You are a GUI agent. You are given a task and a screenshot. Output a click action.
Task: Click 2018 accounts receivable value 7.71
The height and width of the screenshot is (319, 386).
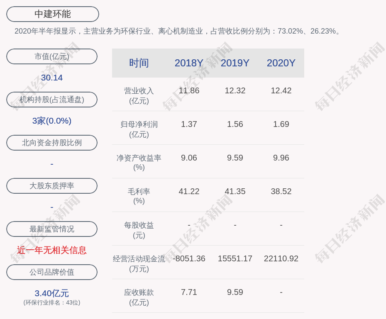tap(189, 292)
